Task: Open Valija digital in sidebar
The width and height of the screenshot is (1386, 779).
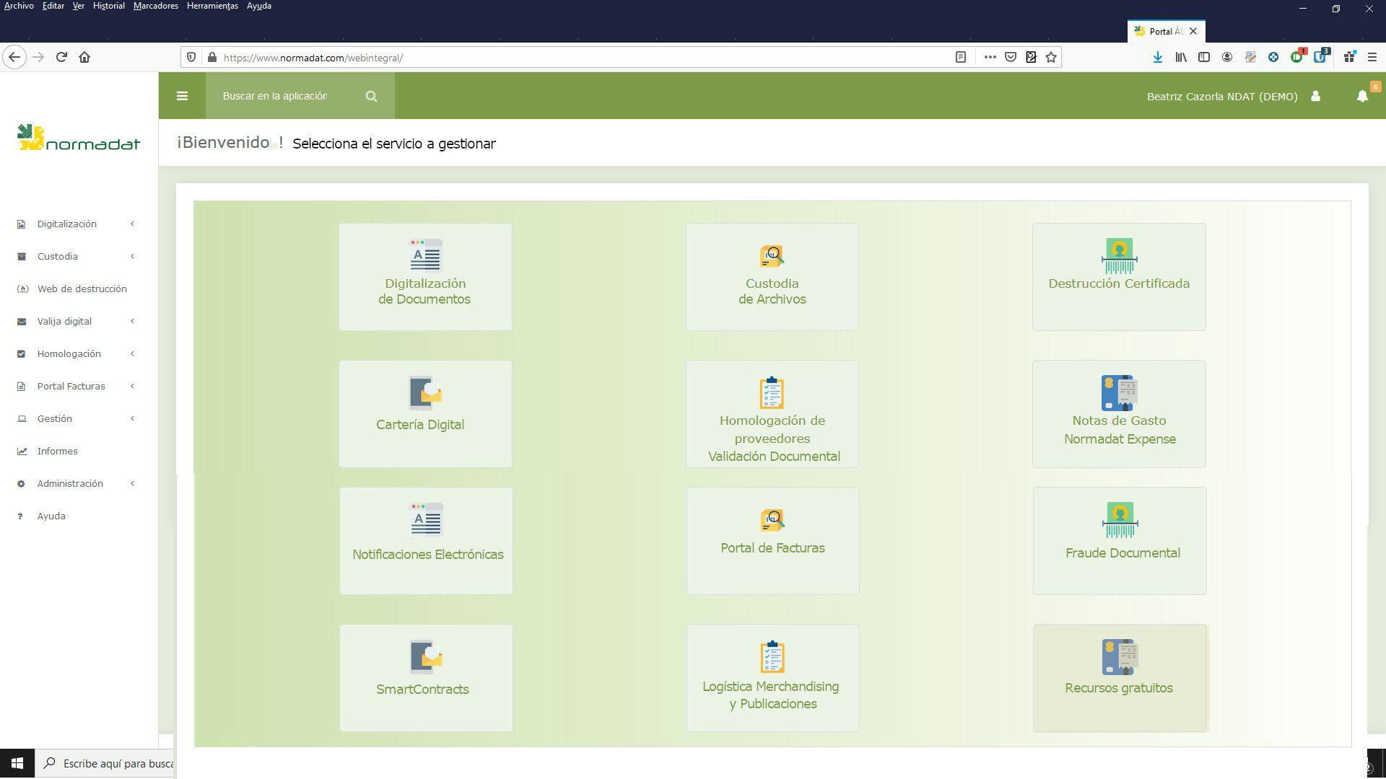Action: click(x=64, y=321)
